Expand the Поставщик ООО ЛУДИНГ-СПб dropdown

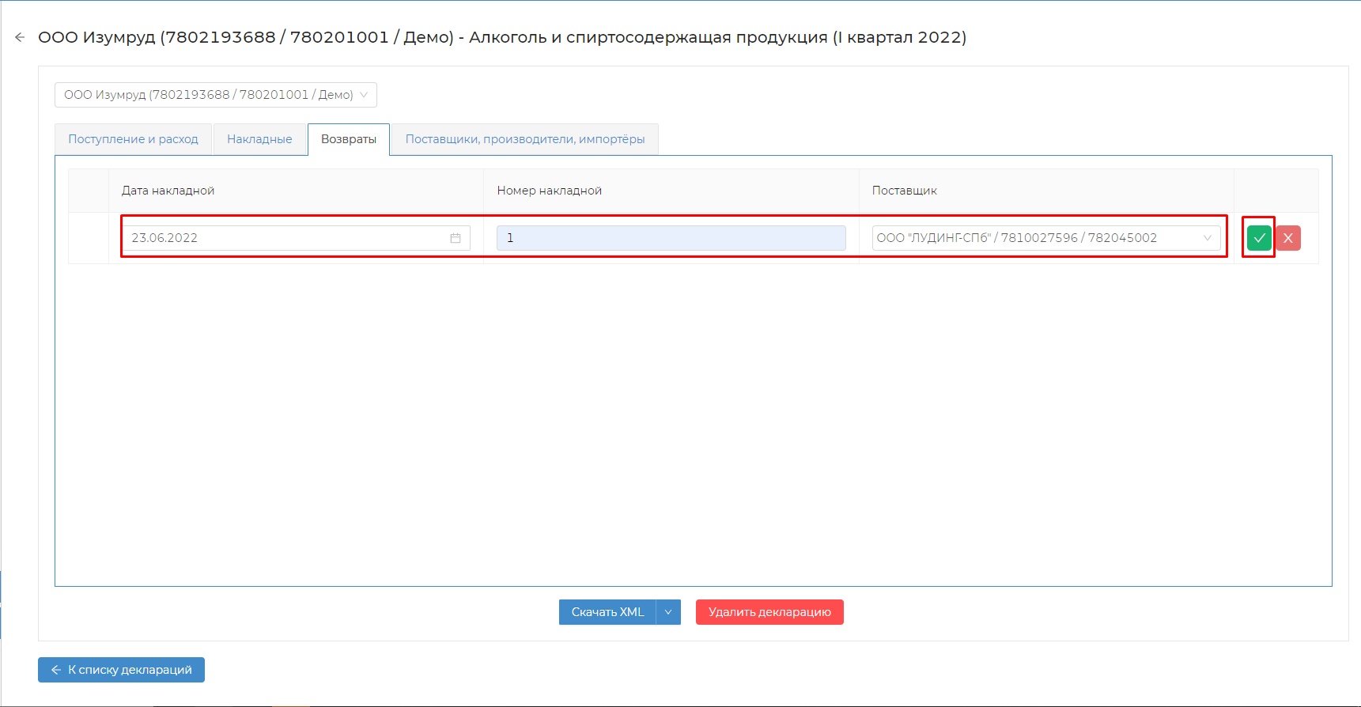point(1207,238)
